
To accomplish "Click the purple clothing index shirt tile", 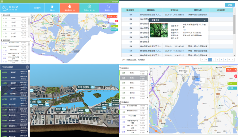I will (109, 8).
